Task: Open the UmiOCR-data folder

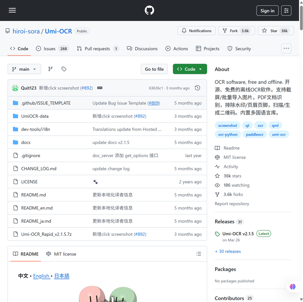Action: (x=35, y=116)
